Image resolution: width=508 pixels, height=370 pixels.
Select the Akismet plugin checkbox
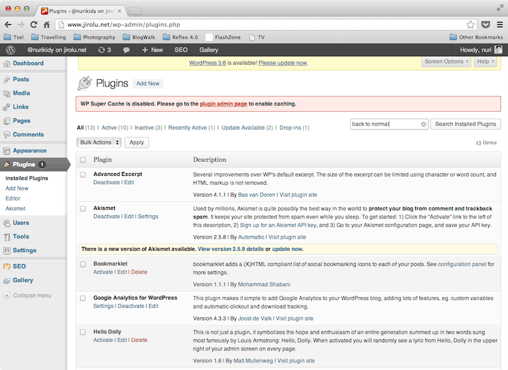(83, 208)
